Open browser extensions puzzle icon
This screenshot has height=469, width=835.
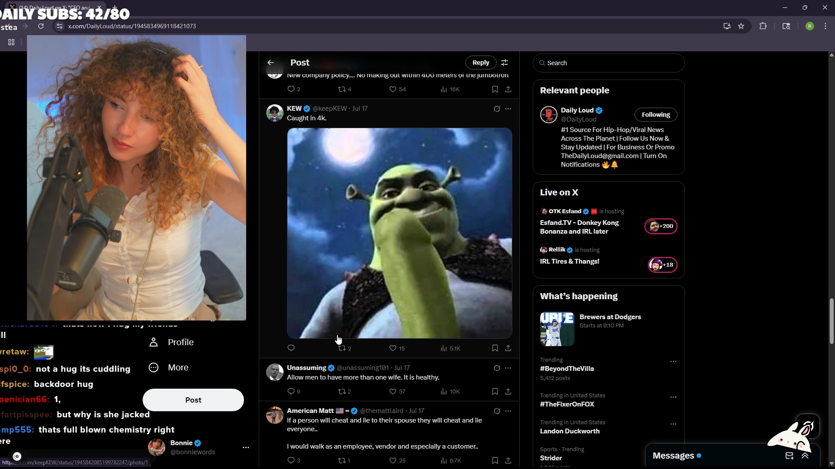click(763, 26)
